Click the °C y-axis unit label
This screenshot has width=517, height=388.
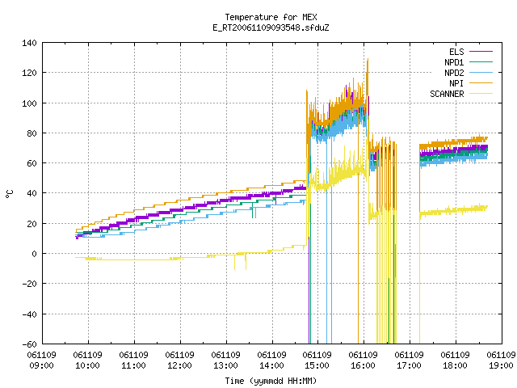(x=9, y=194)
